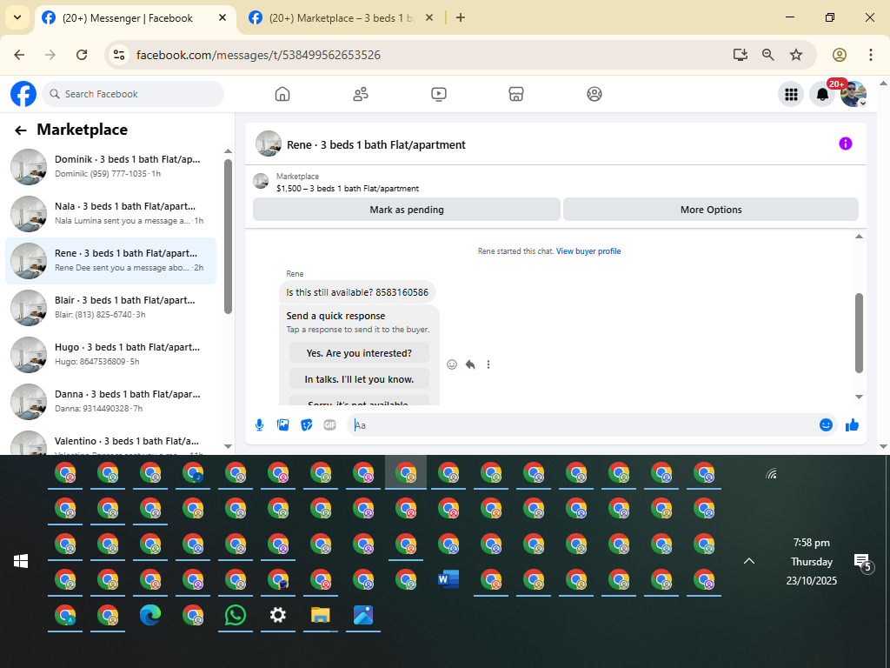
Task: Click the chat scroll down arrow
Action: [859, 397]
